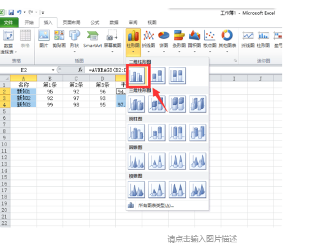This screenshot has height=252, width=310.
Task: Select cell containing 新知2
Action: coord(23,98)
